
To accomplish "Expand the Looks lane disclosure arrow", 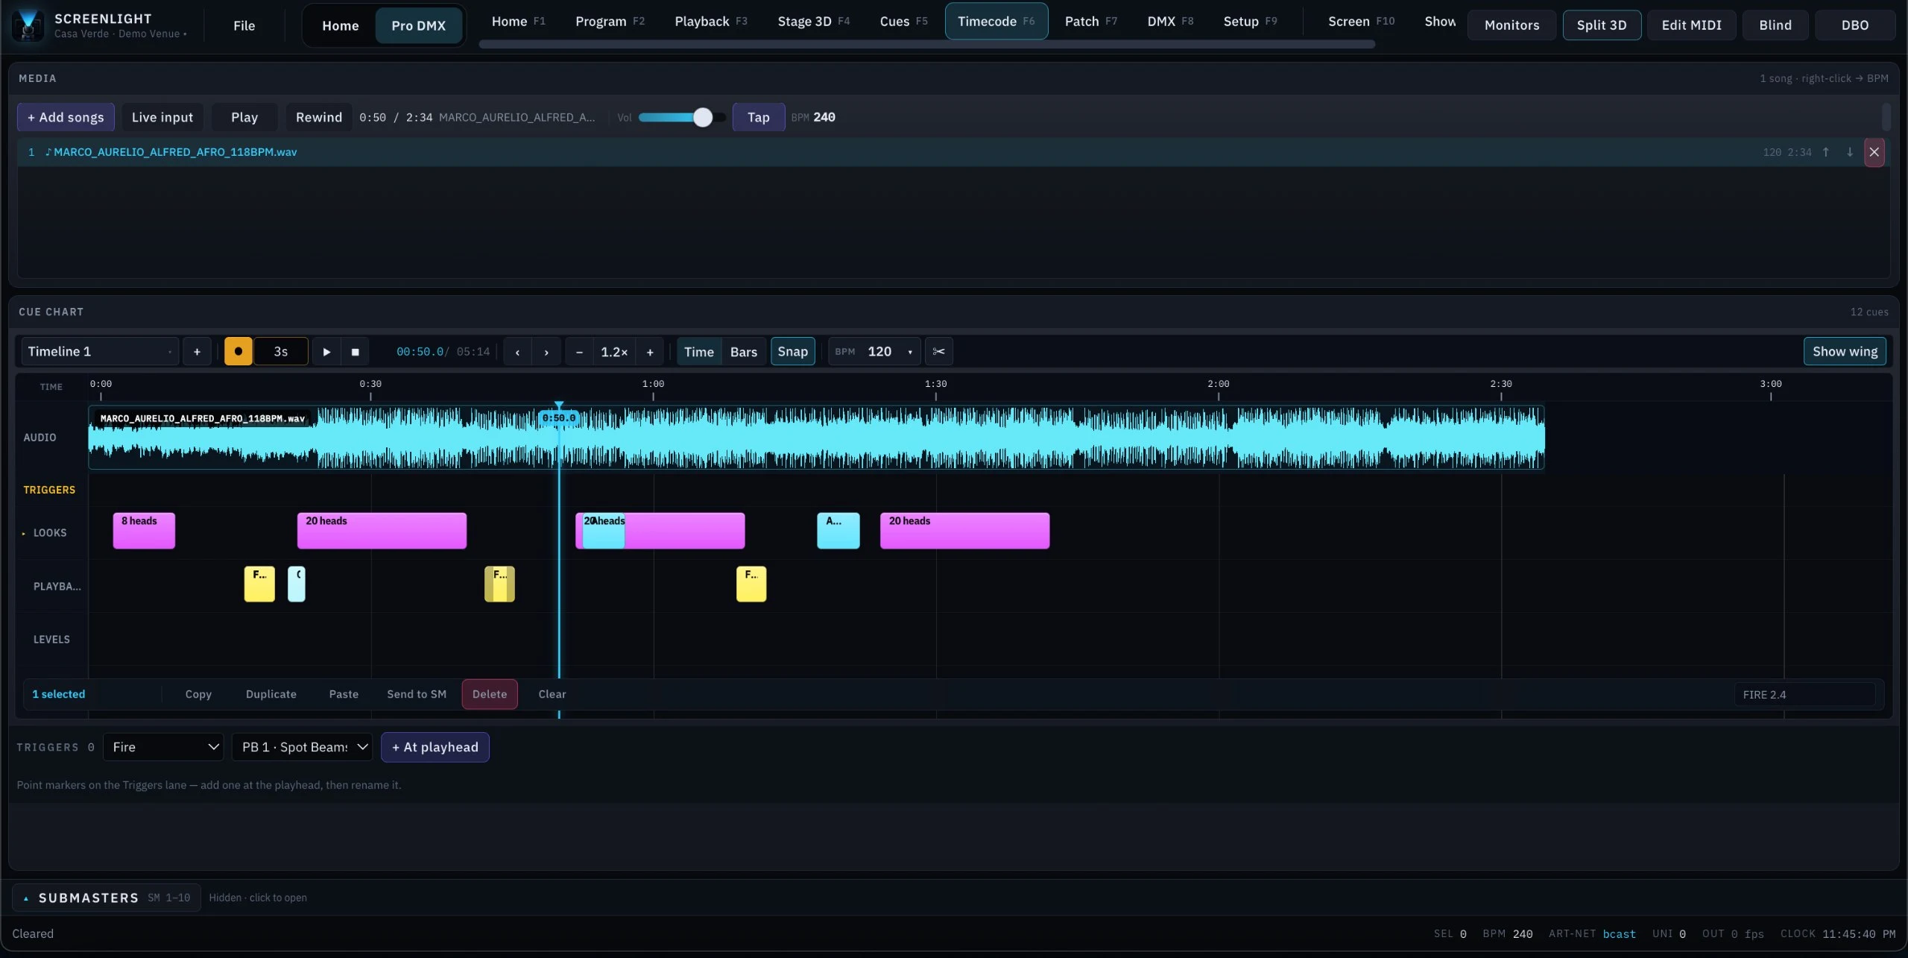I will (24, 533).
